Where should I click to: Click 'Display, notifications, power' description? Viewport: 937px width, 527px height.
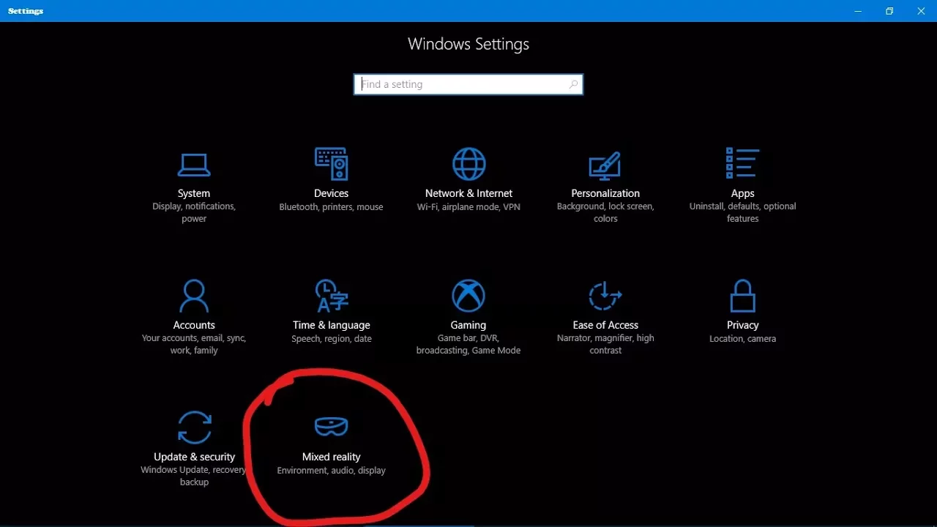point(194,212)
